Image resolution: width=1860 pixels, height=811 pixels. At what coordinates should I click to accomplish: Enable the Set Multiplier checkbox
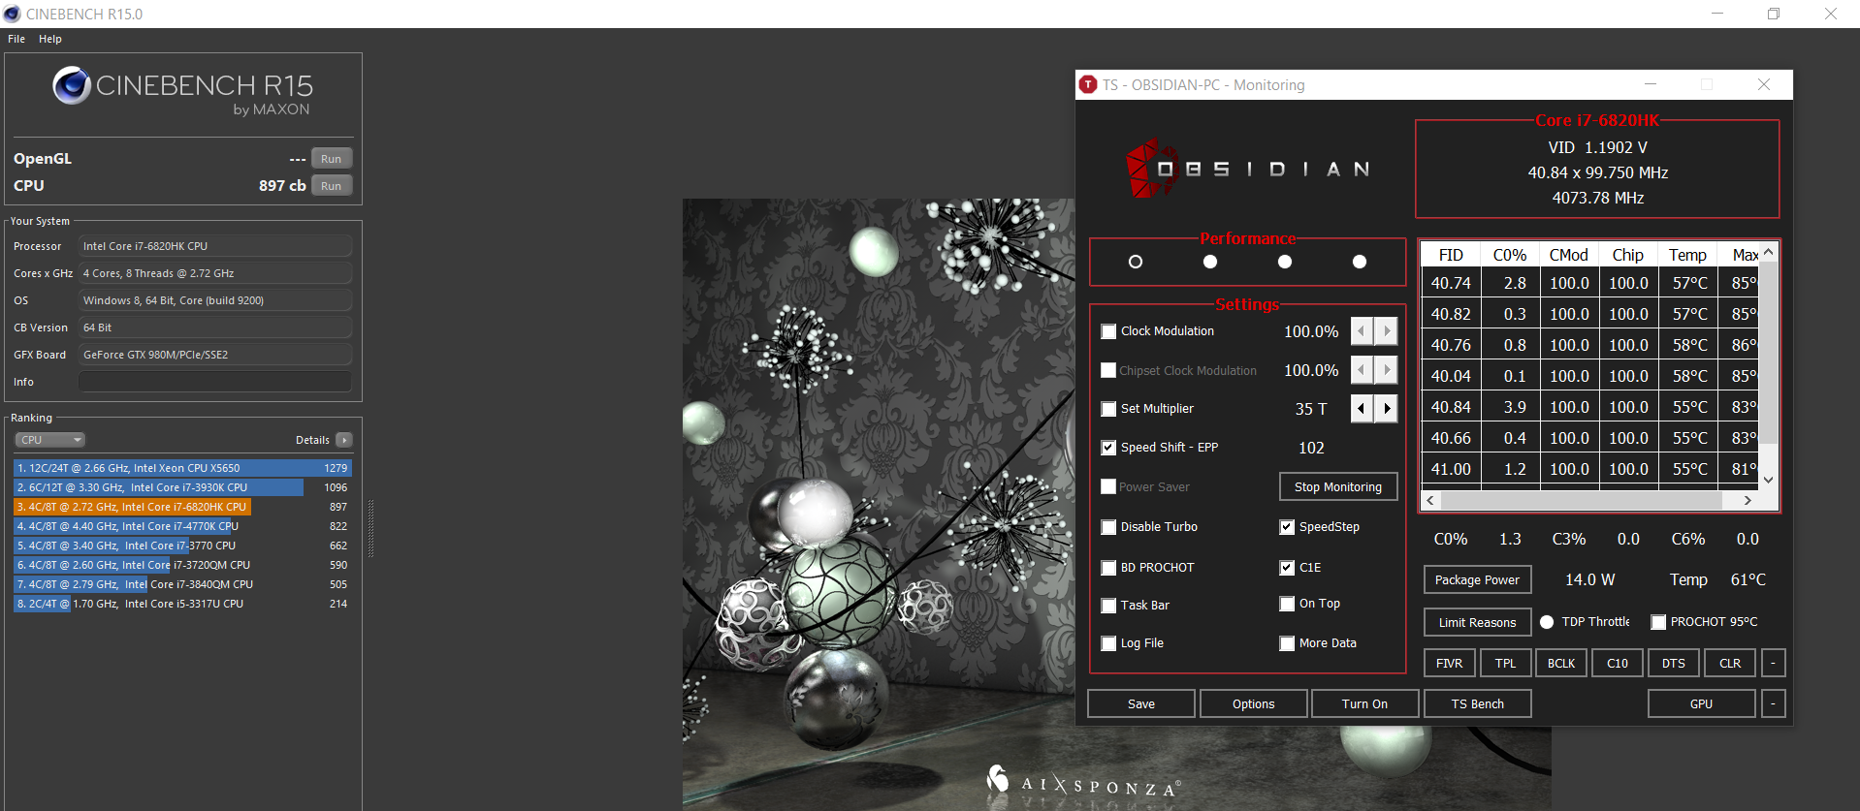[1108, 409]
